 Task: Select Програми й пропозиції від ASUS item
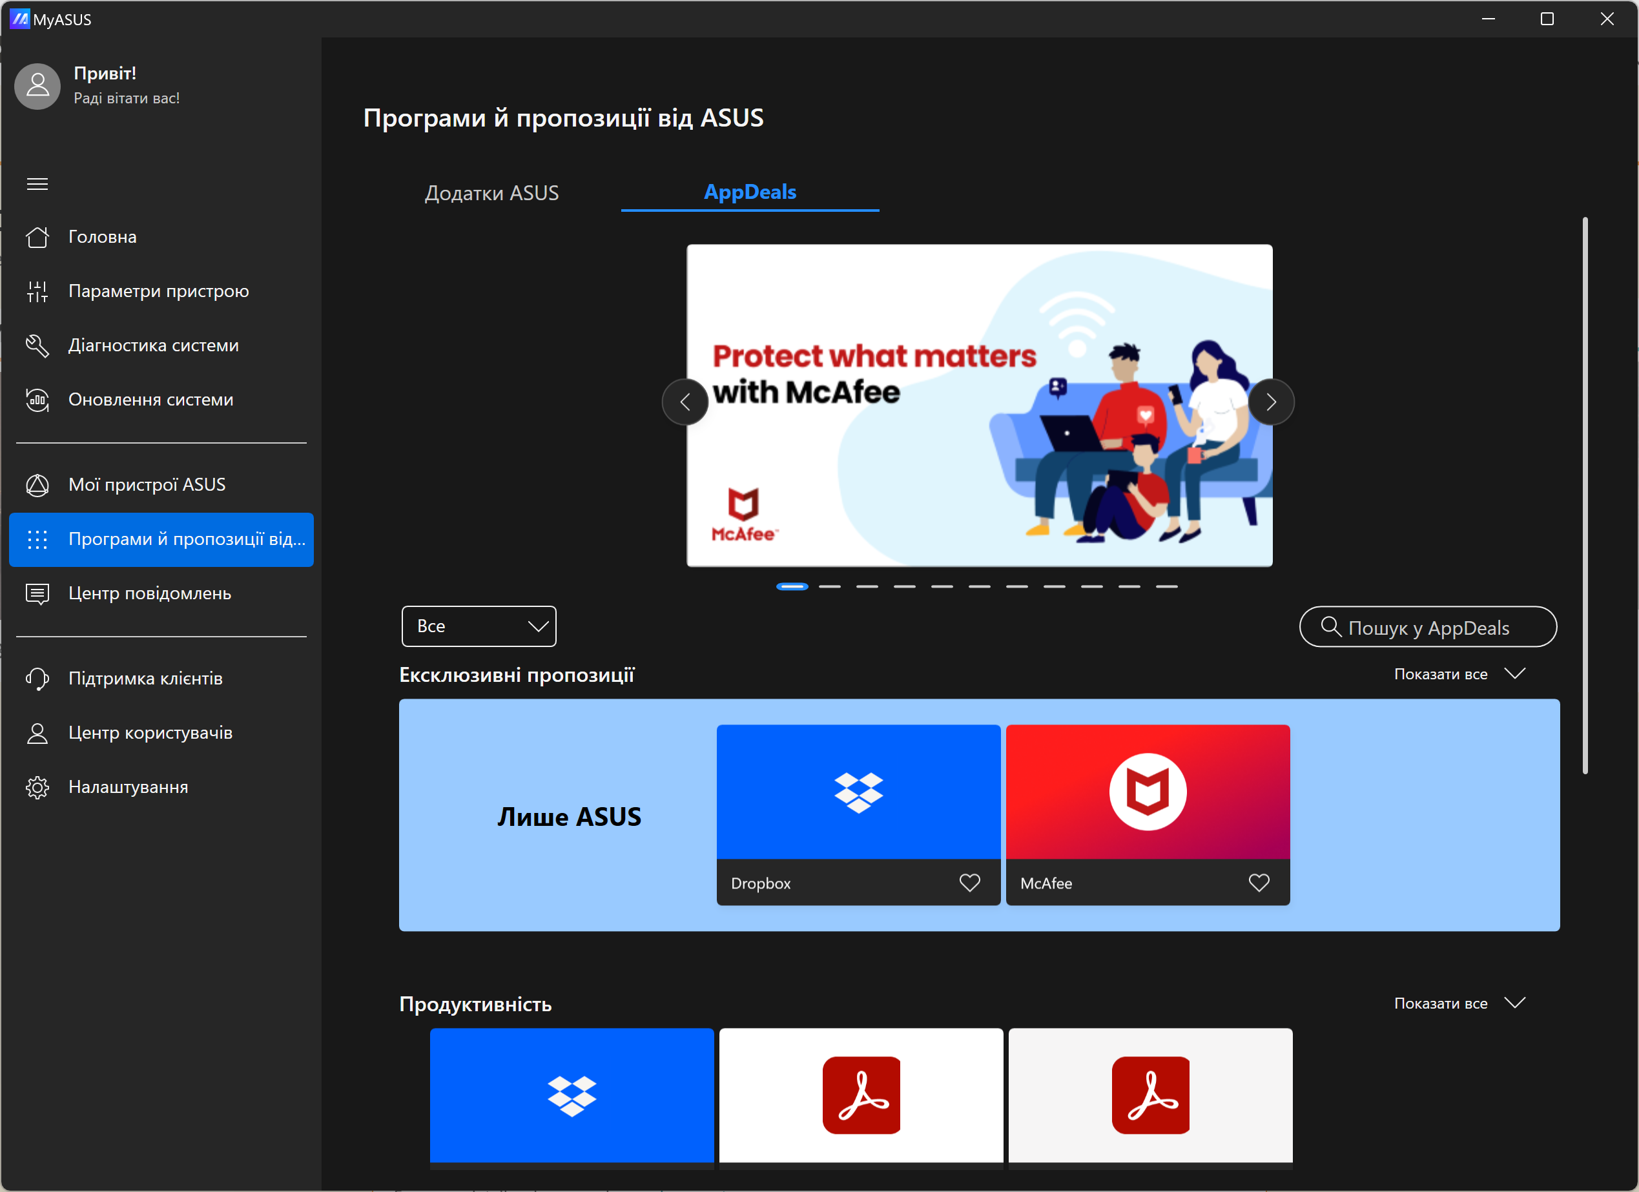[161, 540]
